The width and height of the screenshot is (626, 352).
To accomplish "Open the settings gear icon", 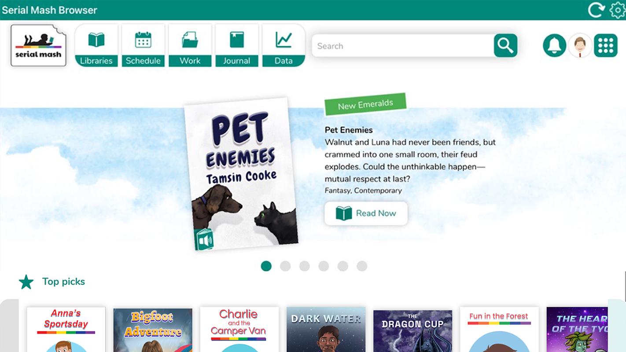I will (x=618, y=10).
